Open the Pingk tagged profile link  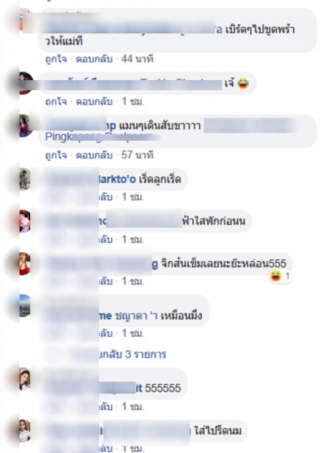[102, 137]
